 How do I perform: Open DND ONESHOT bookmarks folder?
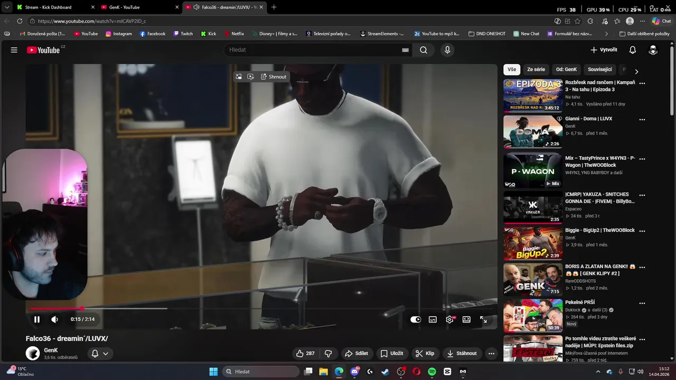coord(487,34)
